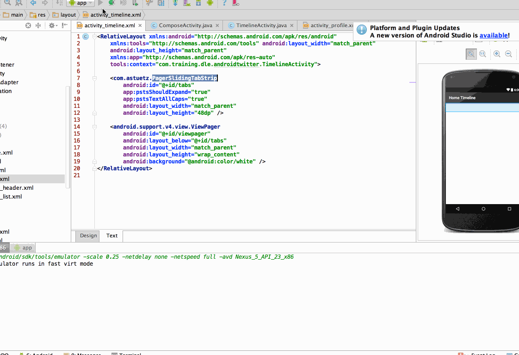
Task: Click the android.support.v4.view.ViewPager tag
Action: [x=167, y=127]
